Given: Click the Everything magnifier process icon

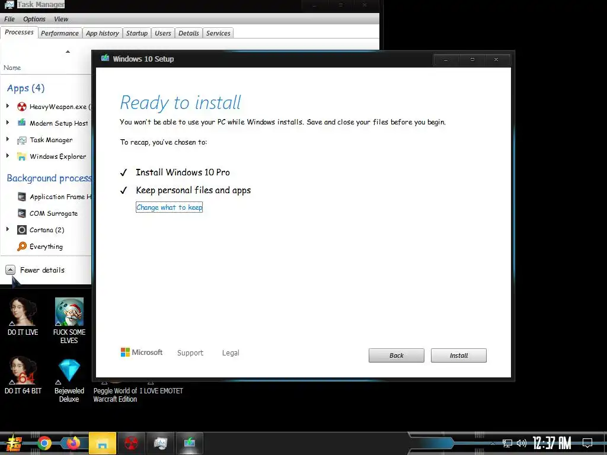Looking at the screenshot, I should click(x=22, y=246).
